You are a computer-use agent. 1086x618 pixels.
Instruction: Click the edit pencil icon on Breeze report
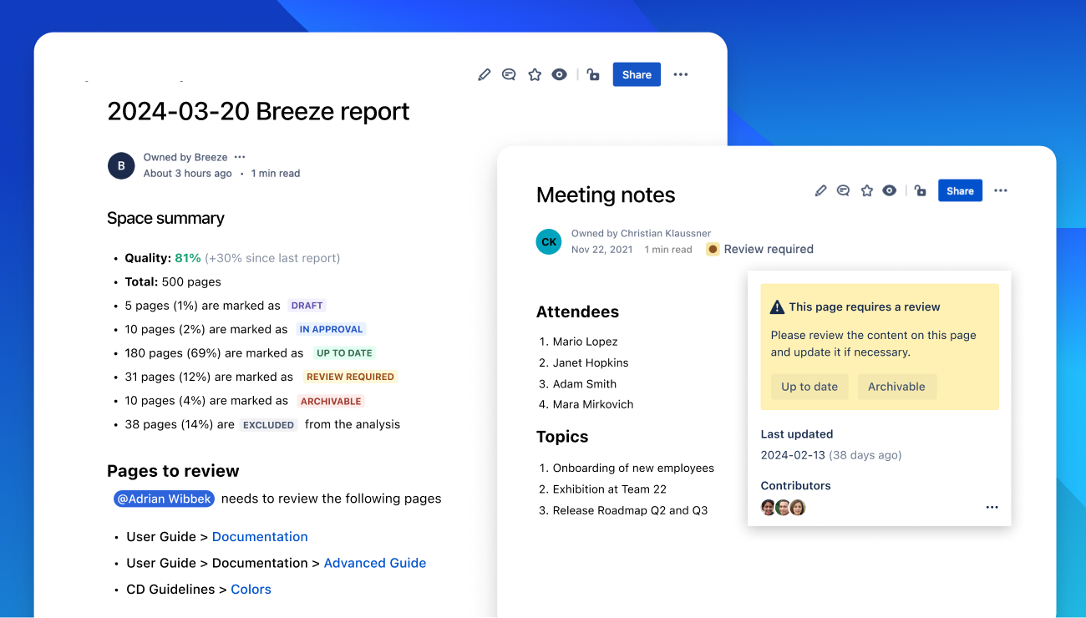click(485, 74)
